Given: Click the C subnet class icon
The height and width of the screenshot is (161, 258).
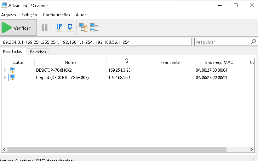Looking at the screenshot, I should coord(70,27).
